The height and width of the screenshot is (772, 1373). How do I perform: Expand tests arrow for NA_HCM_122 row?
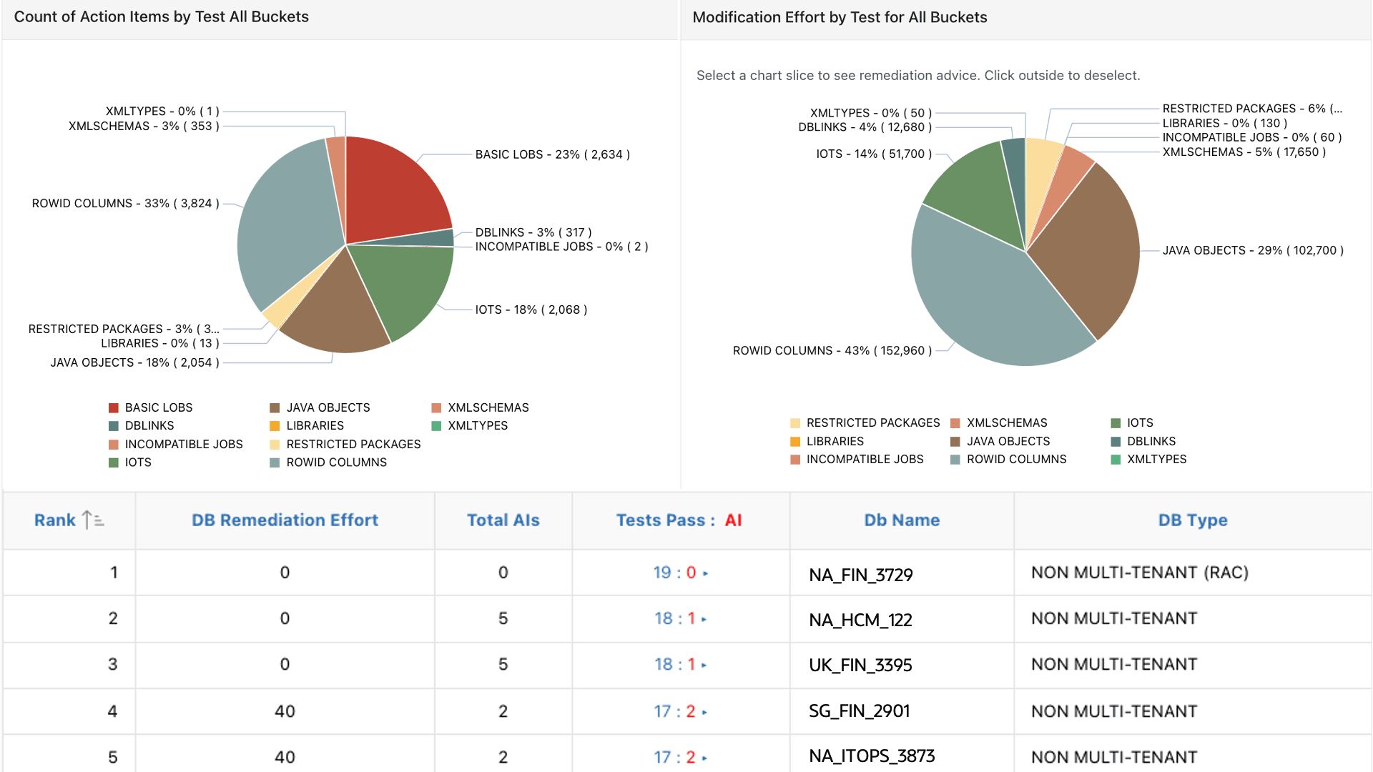pyautogui.click(x=704, y=619)
